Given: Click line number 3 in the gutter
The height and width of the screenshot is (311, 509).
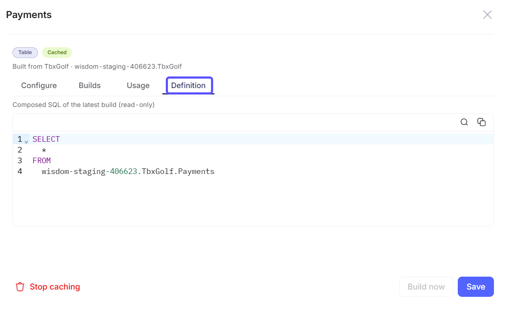Looking at the screenshot, I should [x=20, y=161].
